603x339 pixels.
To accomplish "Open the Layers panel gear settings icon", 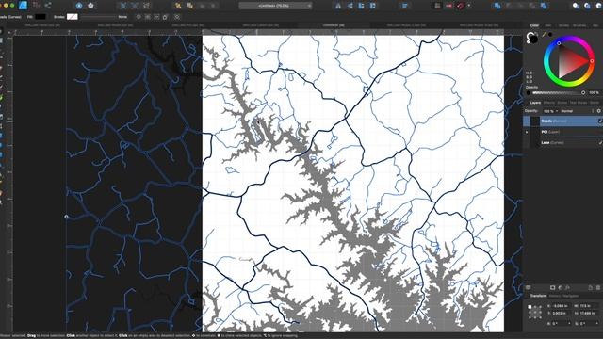I will pos(599,111).
